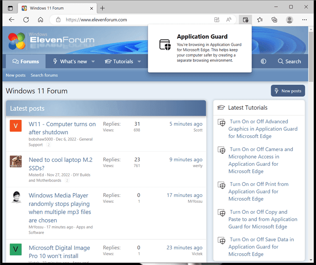Screen dimensions: 316x265
Task: Open Collections icon
Action: [x=274, y=20]
